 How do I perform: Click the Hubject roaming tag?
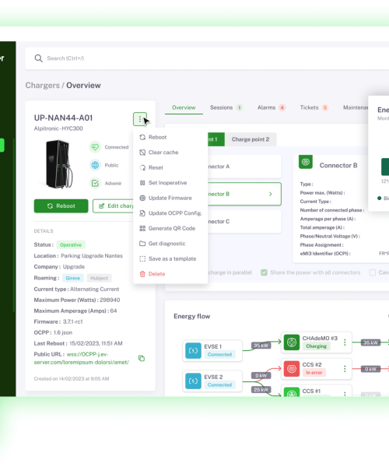coord(99,278)
